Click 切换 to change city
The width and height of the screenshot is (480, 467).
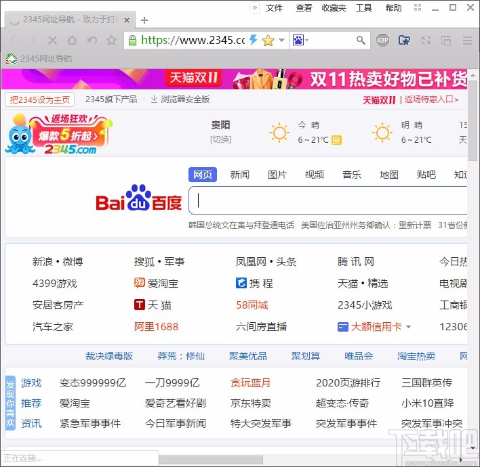tap(220, 139)
